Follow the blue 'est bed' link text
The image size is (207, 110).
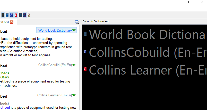5,108
